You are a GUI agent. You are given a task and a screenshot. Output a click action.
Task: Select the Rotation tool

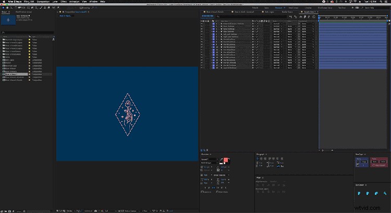point(16,8)
